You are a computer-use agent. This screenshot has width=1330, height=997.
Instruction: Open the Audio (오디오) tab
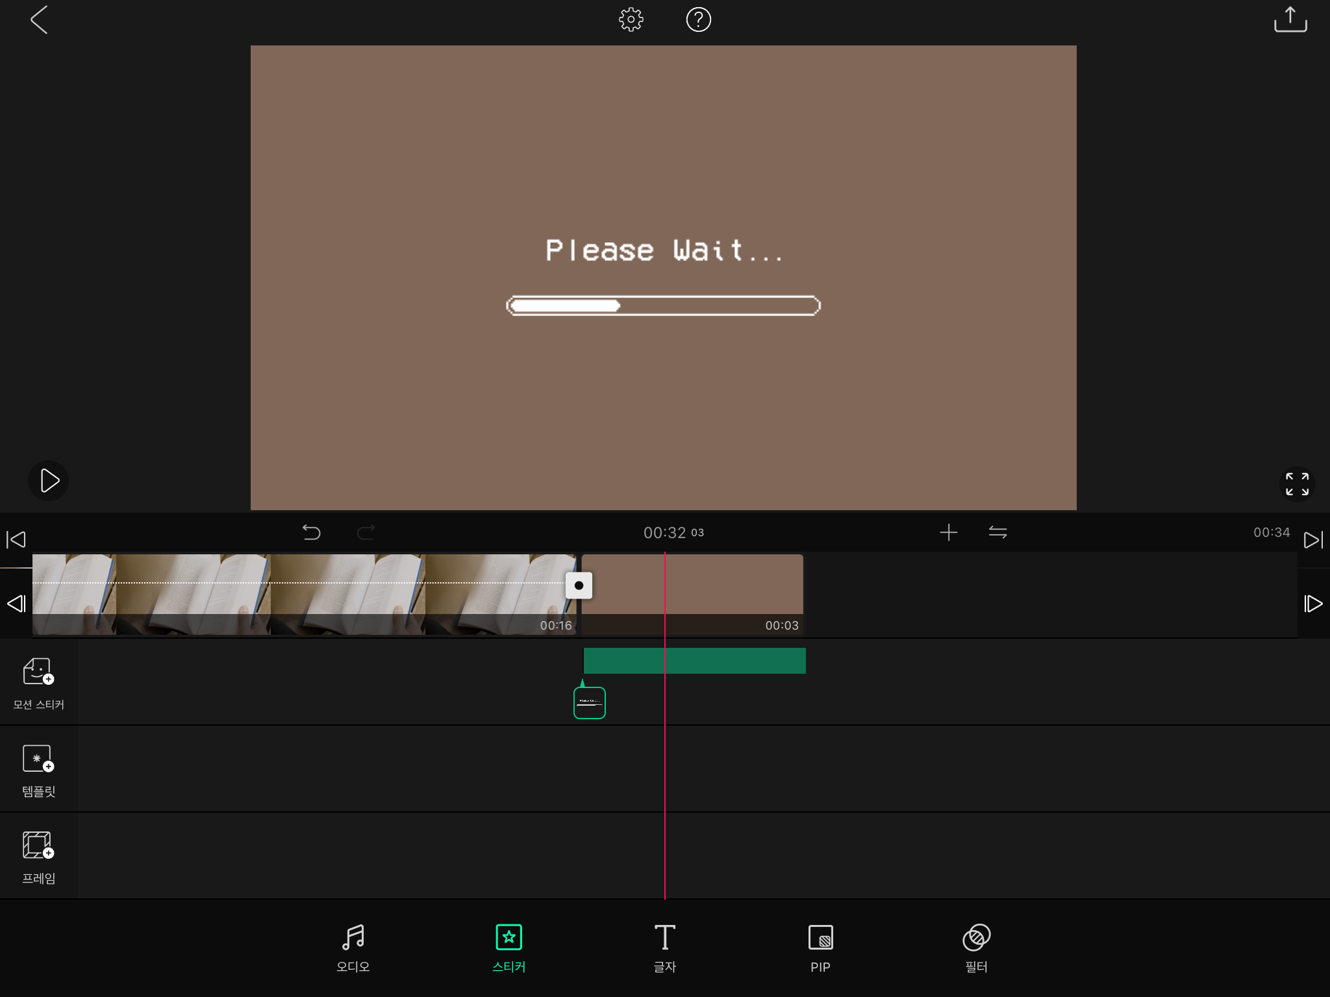click(353, 948)
